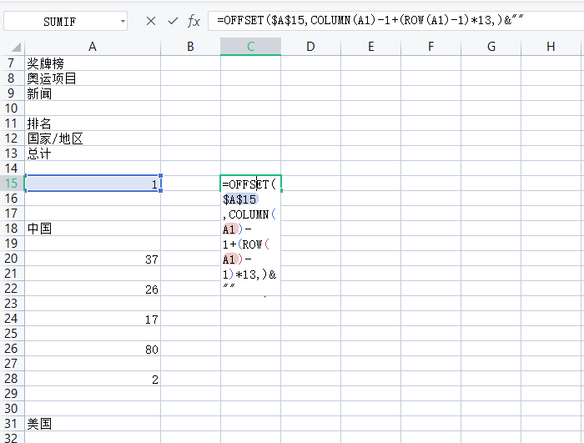Select row 18 header
The width and height of the screenshot is (584, 443).
coord(11,229)
